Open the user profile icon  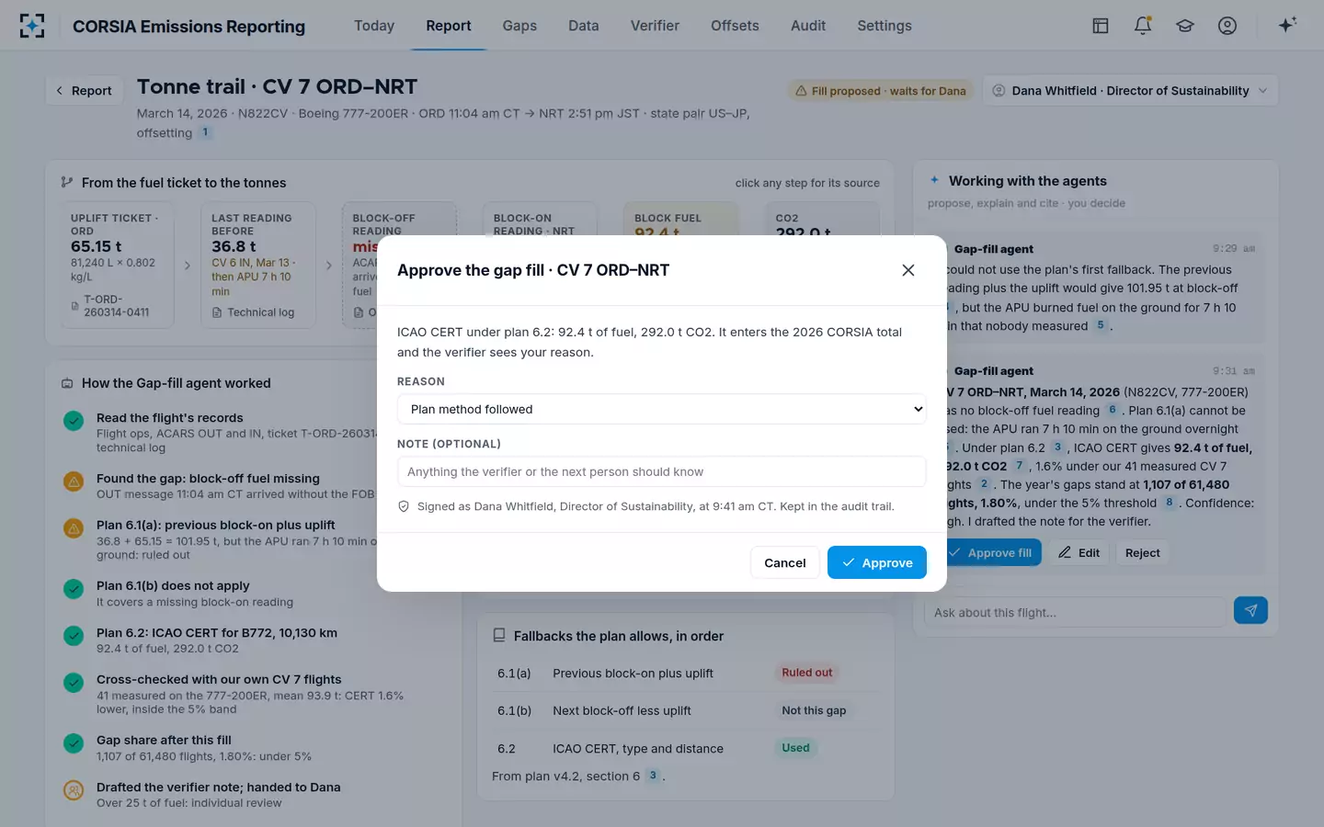1227,26
